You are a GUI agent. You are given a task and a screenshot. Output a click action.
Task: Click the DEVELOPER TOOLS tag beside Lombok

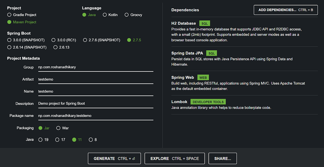208,102
